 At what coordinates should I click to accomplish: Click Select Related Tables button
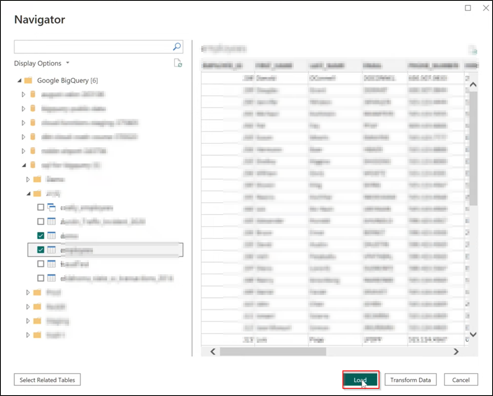coord(47,380)
